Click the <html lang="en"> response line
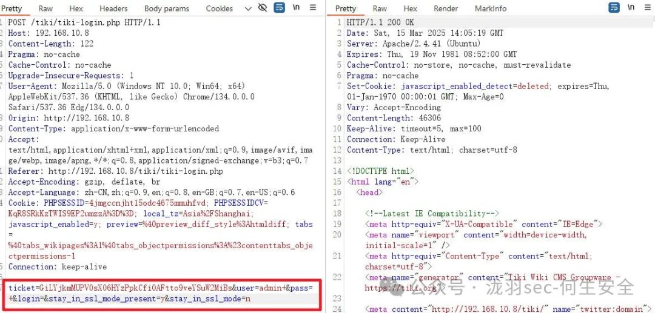This screenshot has width=655, height=313. point(382,182)
